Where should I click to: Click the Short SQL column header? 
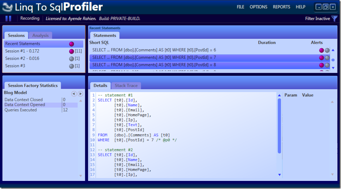point(99,43)
